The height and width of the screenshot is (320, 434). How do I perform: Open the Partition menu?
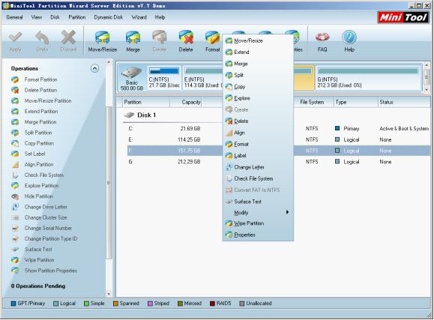point(77,17)
